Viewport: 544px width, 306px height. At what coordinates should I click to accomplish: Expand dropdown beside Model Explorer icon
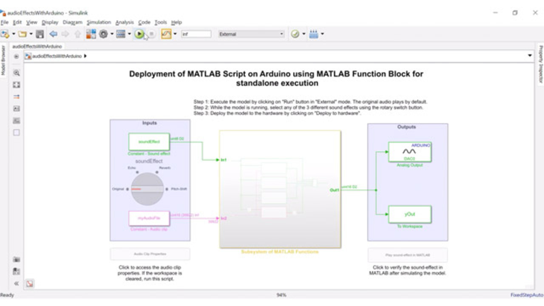pos(130,34)
